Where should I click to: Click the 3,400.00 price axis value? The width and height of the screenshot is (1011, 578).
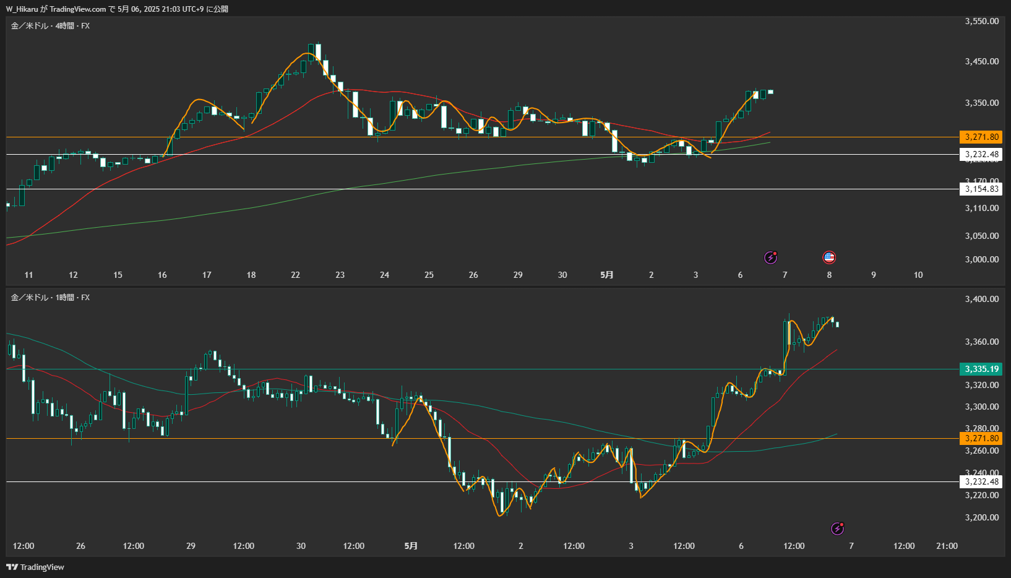pyautogui.click(x=982, y=299)
